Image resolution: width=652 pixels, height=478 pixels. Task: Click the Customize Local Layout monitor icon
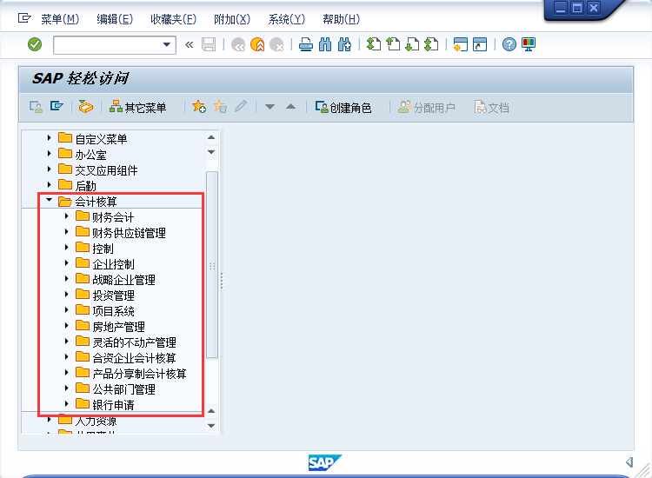point(529,44)
